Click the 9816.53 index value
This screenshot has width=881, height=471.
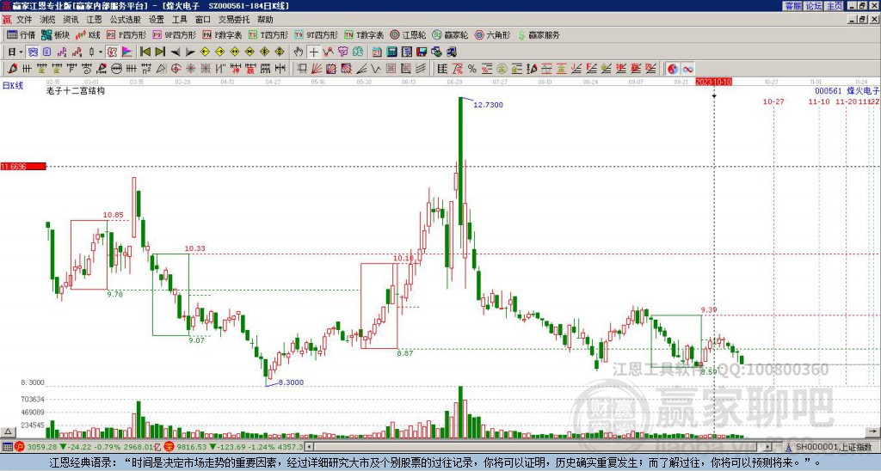191,447
